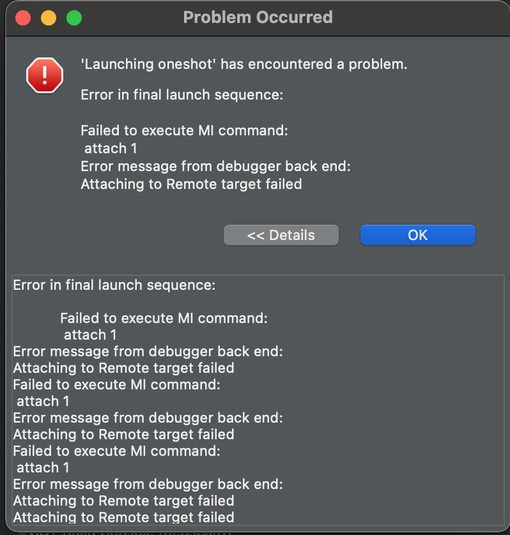Close the Problem Occurred dialog window
This screenshot has width=510, height=535.
point(23,18)
